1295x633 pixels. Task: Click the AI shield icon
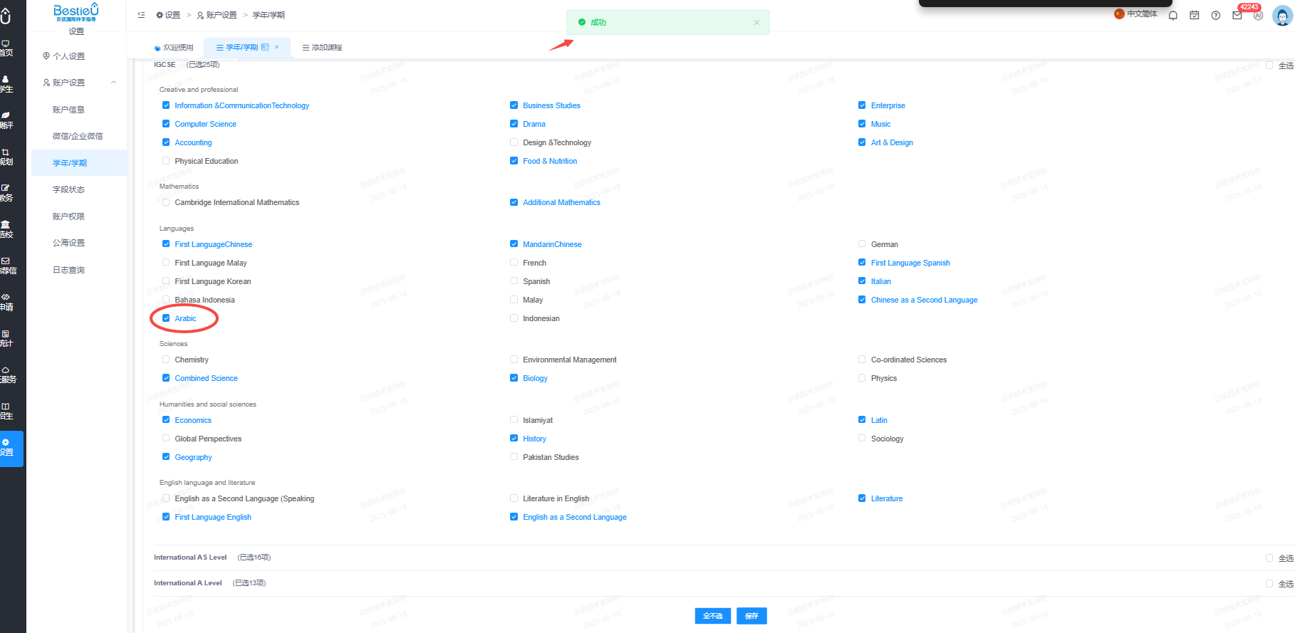coord(1259,15)
